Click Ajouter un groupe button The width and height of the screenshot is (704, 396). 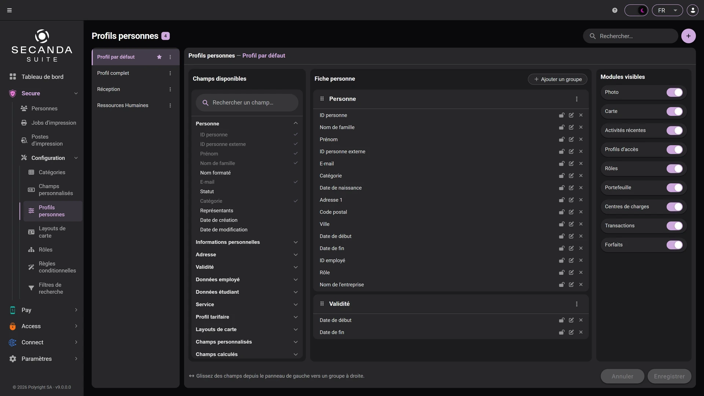point(557,79)
